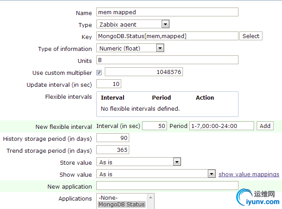This screenshot has width=282, height=209.
Task: Toggle the Use custom multiplier checkbox
Action: point(99,72)
